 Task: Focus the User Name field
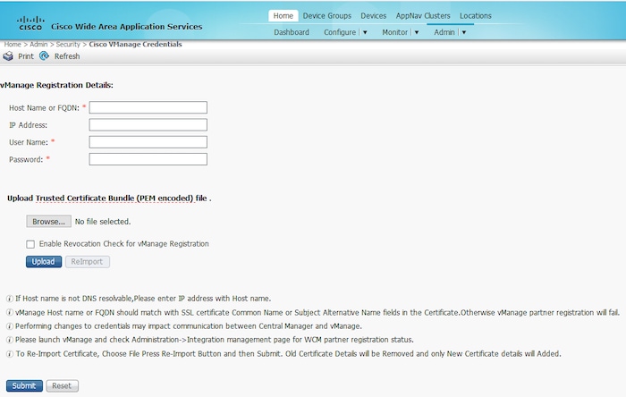pyautogui.click(x=148, y=142)
